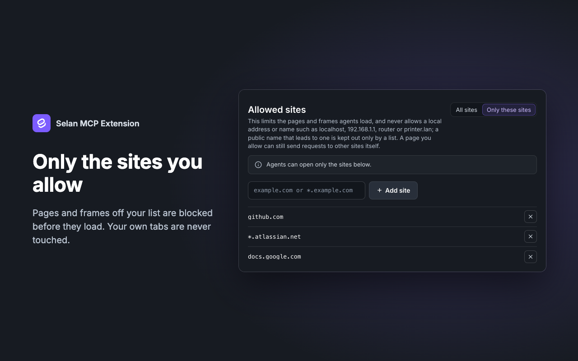Click the Selan MCP Extension title text
The image size is (578, 361).
pos(98,123)
